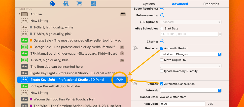Select Vintage Basketball Sports Poster listing
This screenshot has height=107, width=244.
tap(73, 86)
